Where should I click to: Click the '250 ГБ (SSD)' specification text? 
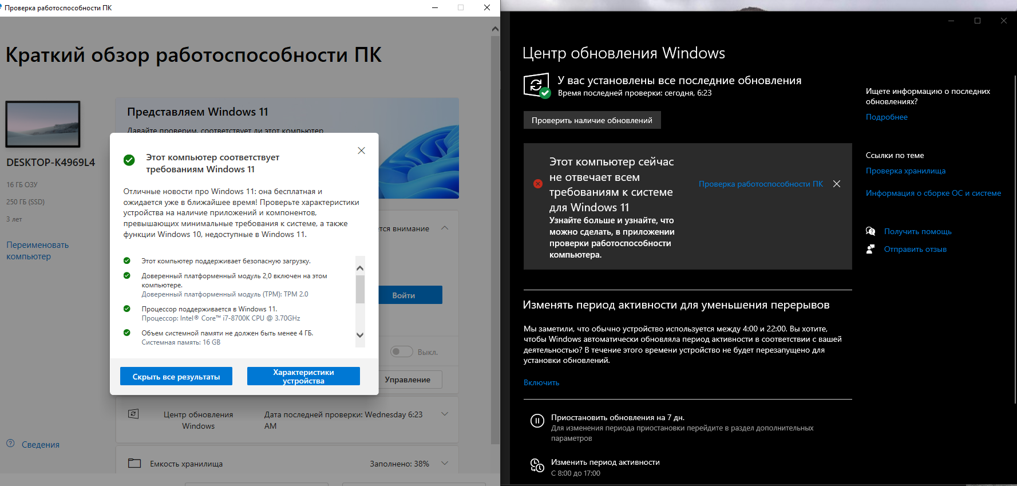[25, 201]
